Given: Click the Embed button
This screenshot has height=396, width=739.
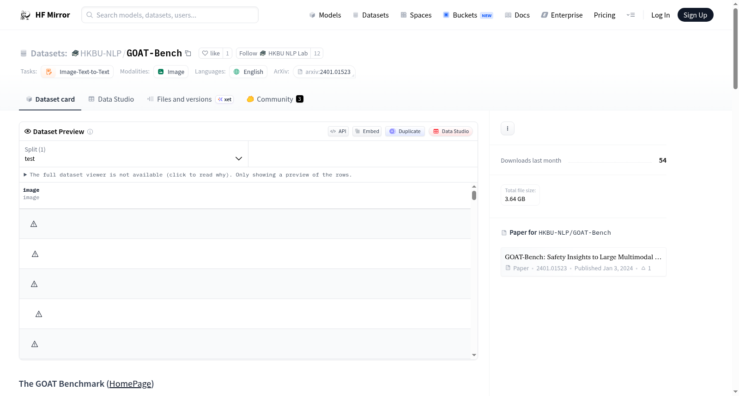Looking at the screenshot, I should 367,131.
